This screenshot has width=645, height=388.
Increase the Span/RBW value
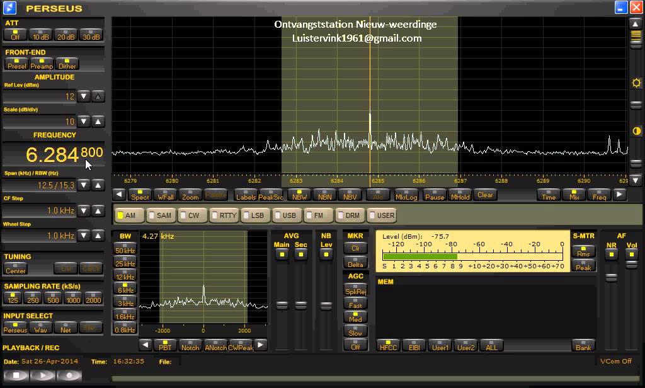(98, 185)
